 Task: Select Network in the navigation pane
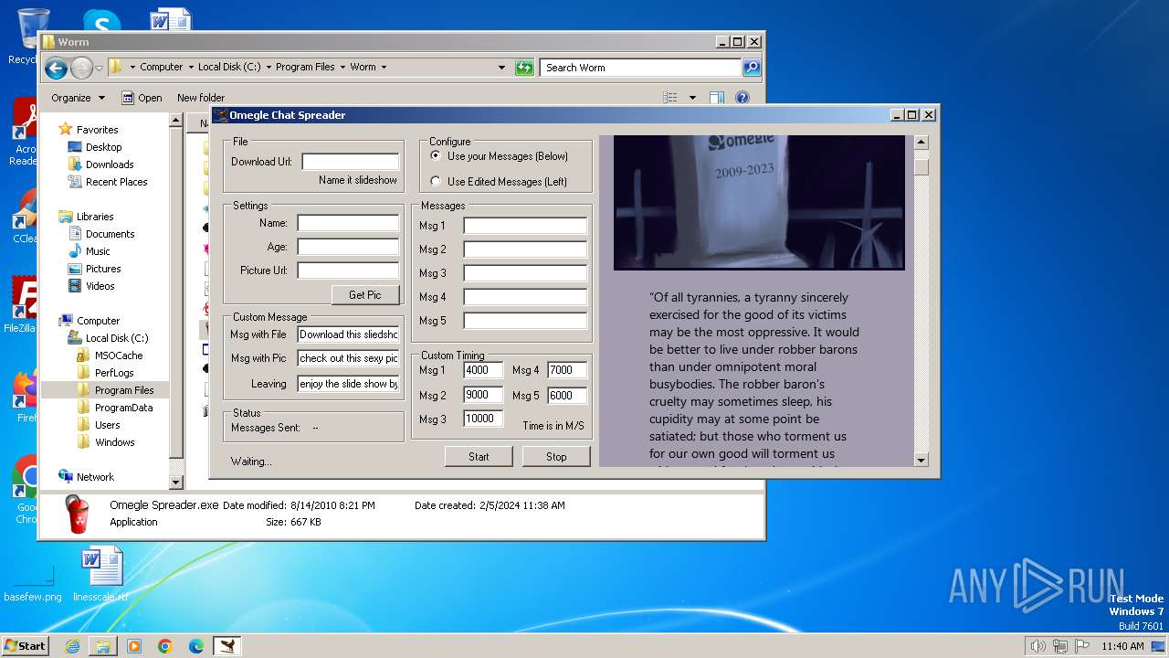tap(95, 477)
